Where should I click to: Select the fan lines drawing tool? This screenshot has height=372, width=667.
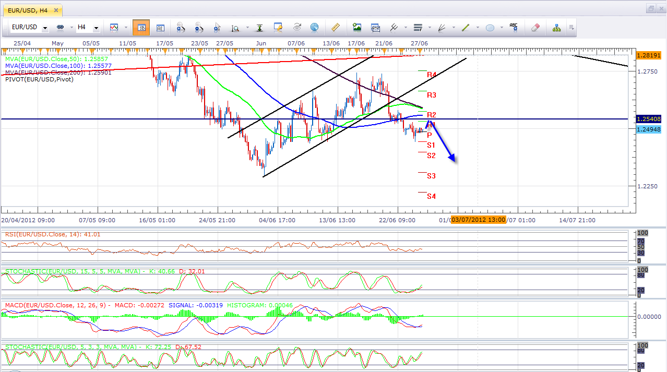click(442, 27)
